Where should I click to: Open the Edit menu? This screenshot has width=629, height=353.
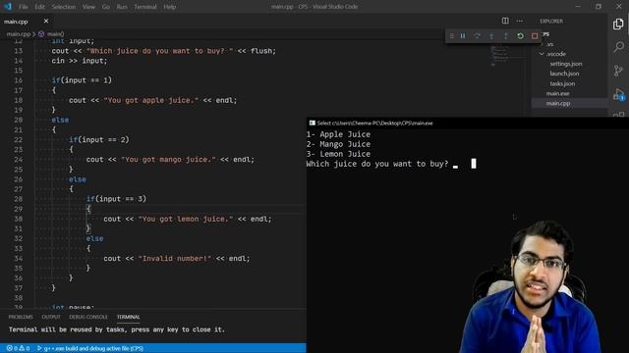pyautogui.click(x=39, y=7)
